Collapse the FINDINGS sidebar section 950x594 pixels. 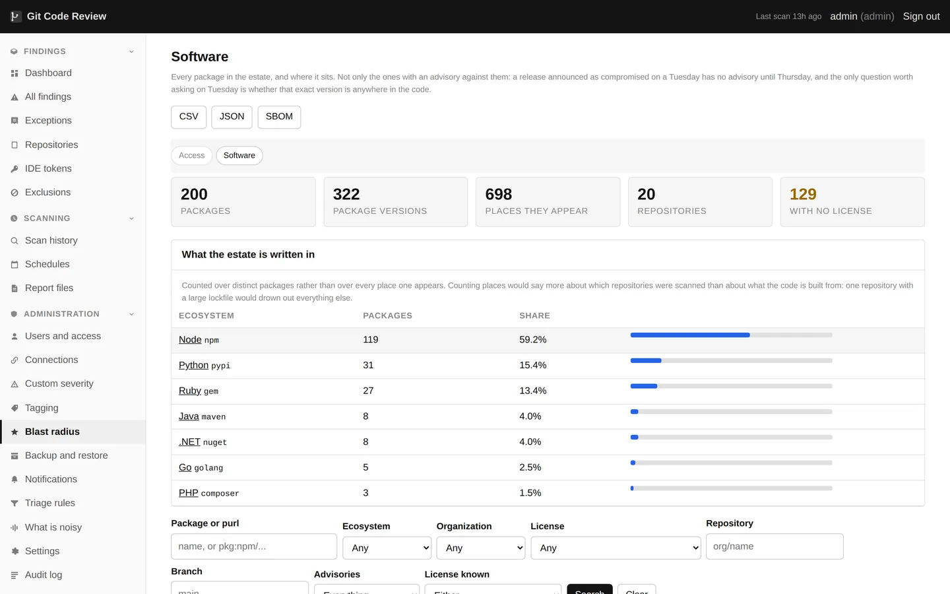[131, 51]
